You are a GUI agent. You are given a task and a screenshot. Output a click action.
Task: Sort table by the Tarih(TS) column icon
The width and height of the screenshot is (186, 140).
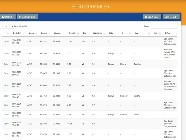24,33
